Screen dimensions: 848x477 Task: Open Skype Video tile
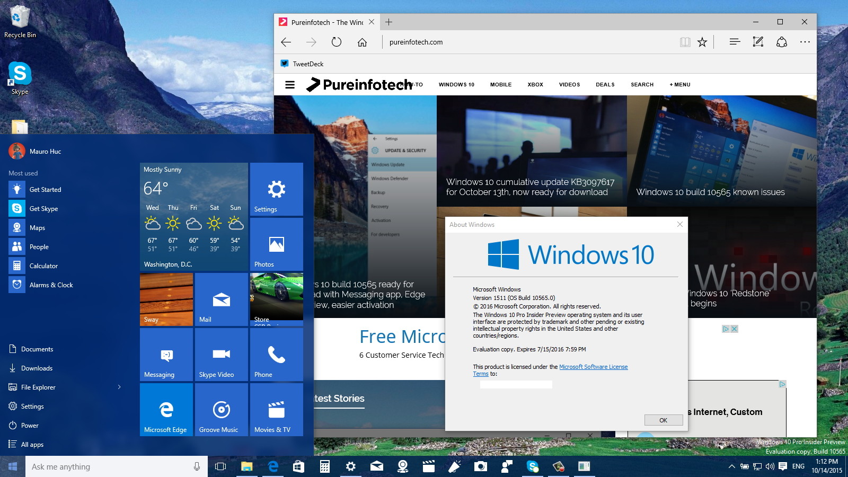[x=222, y=355]
